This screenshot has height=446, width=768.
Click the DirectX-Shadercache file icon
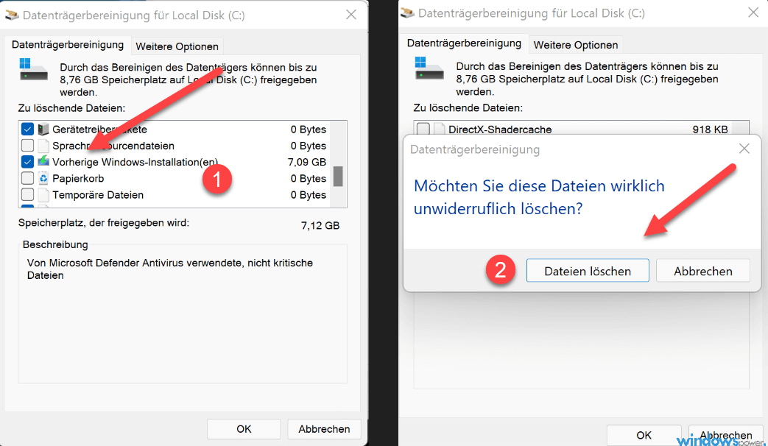click(440, 129)
